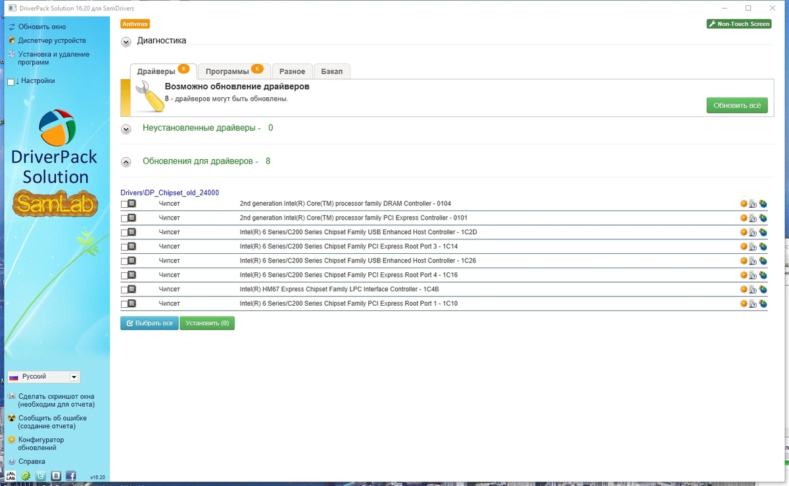The width and height of the screenshot is (789, 486).
Task: Click sun icon in DRAM Controller 0104 row
Action: (x=744, y=204)
